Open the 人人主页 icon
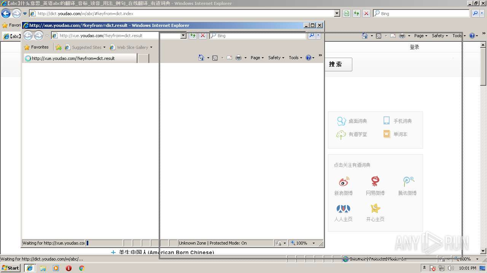The image size is (487, 273). (343, 208)
